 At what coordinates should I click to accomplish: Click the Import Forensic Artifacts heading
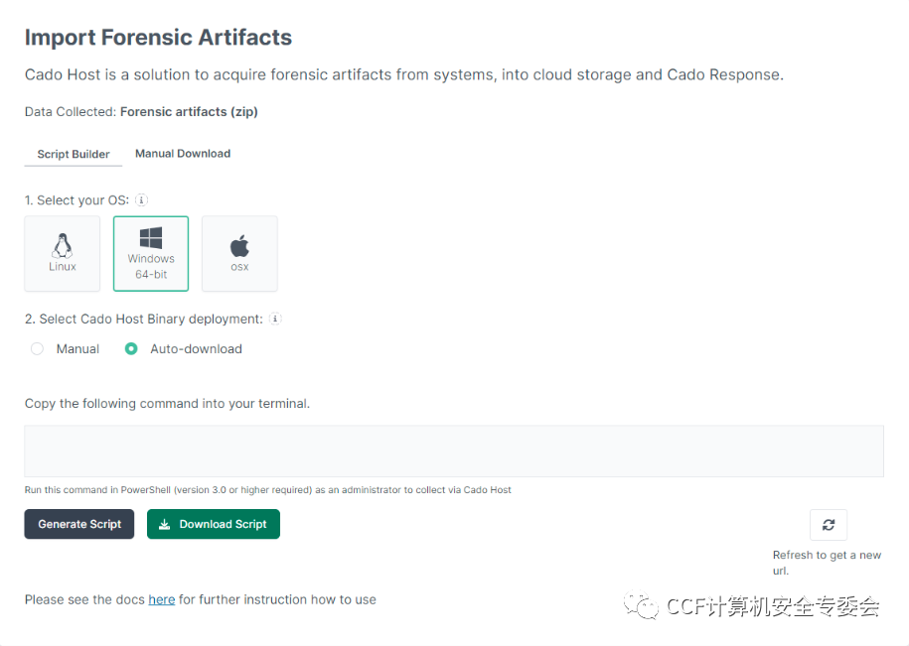(x=158, y=38)
